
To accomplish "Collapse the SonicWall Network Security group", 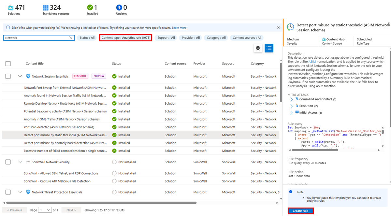I will 20,162.
